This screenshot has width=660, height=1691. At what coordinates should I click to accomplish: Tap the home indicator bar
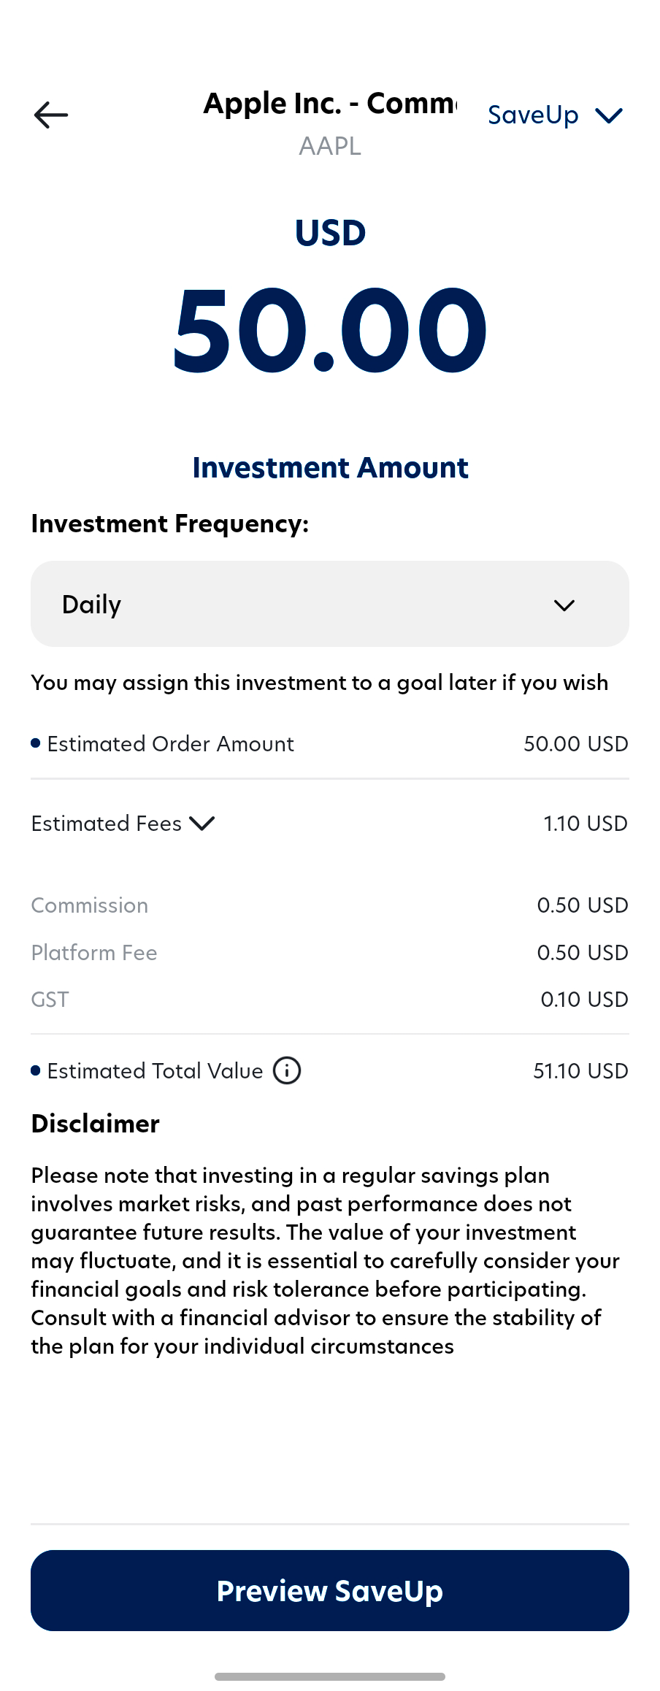[x=330, y=1676]
